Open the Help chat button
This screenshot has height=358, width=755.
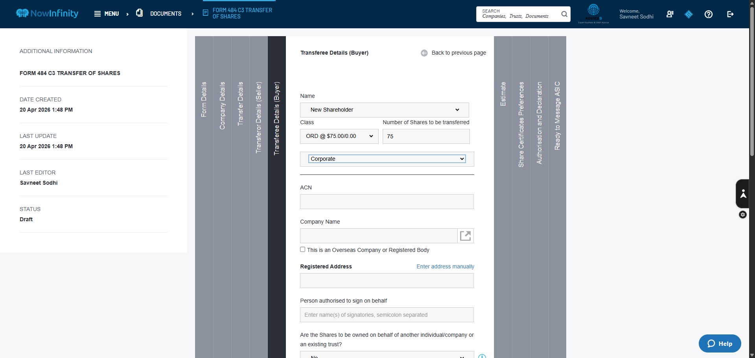pyautogui.click(x=720, y=343)
